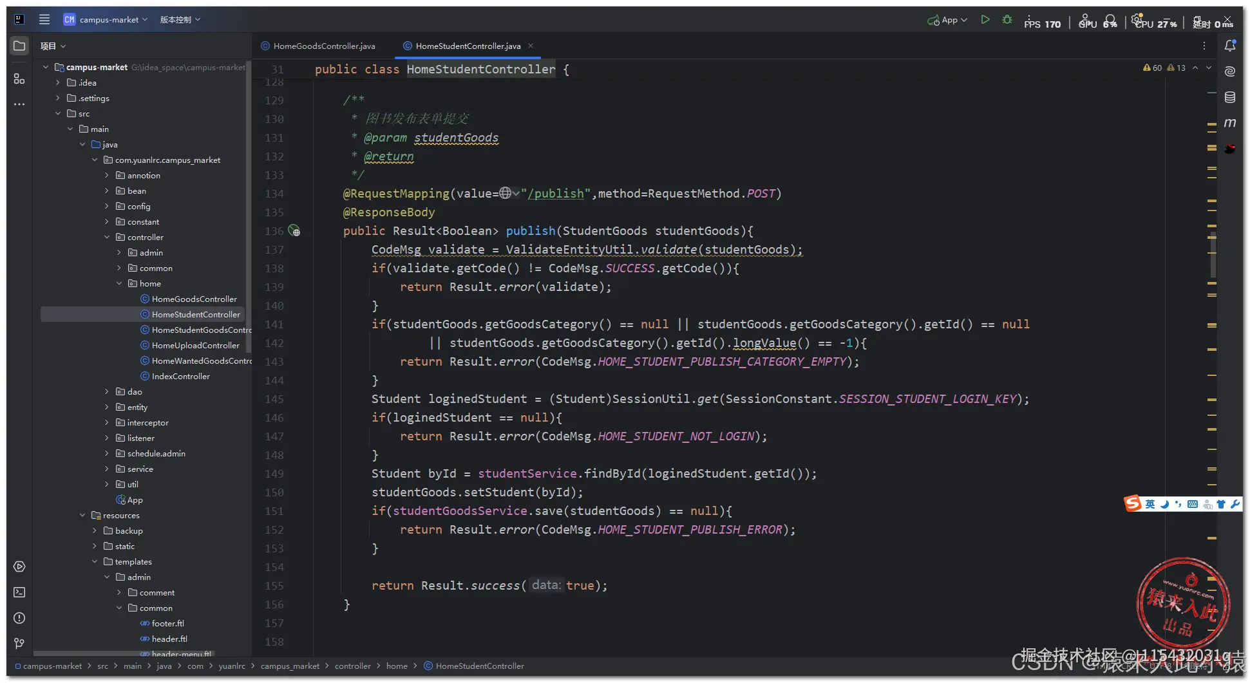
Task: Click campus-market in breadcrumb bar
Action: 48,666
